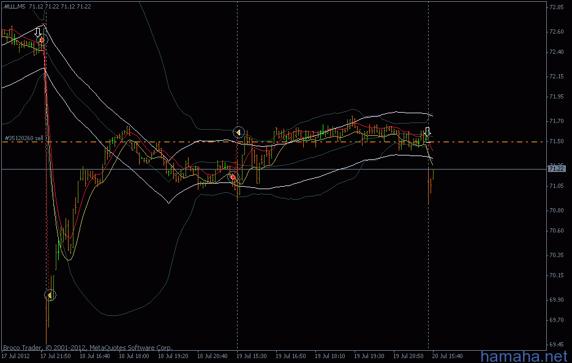
Task: Select the 19 Jul 18:10 time label
Action: (x=330, y=356)
